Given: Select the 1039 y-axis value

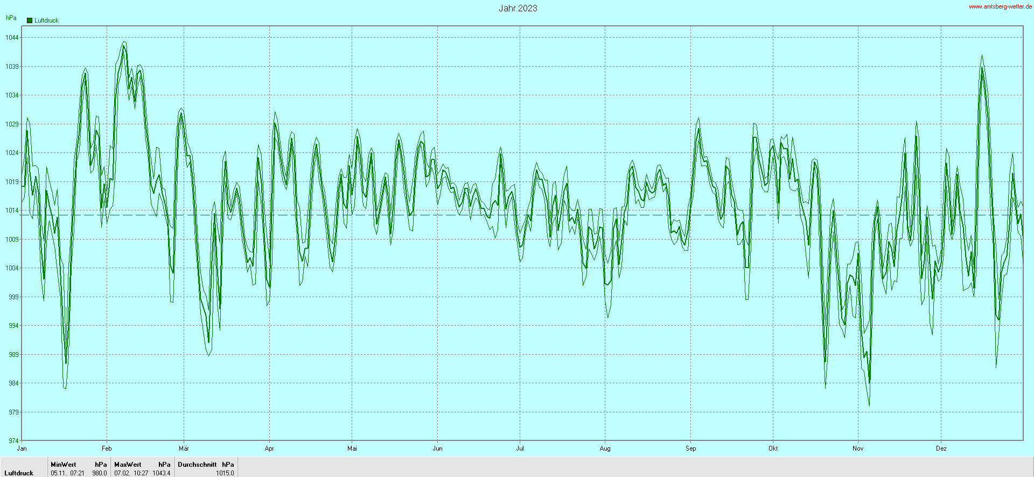Looking at the screenshot, I should tap(12, 67).
